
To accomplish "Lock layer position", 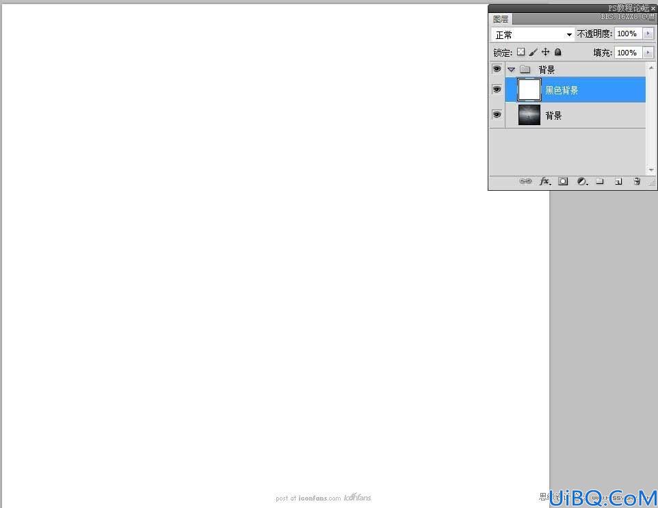I will (545, 52).
